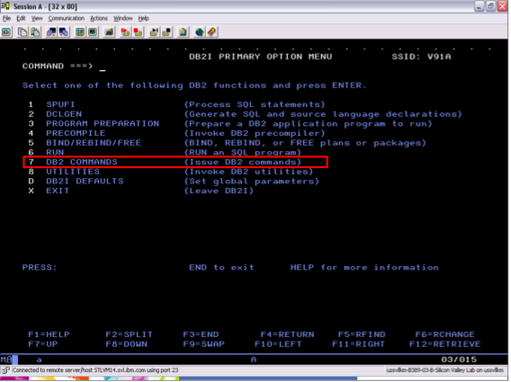
Task: Click the F3=END key label
Action: 201,334
